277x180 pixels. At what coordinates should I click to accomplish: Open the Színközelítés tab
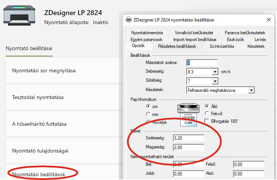tap(222, 46)
